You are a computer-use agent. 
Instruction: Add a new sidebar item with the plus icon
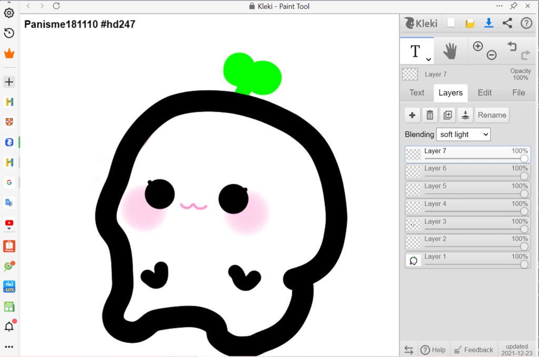tap(9, 82)
